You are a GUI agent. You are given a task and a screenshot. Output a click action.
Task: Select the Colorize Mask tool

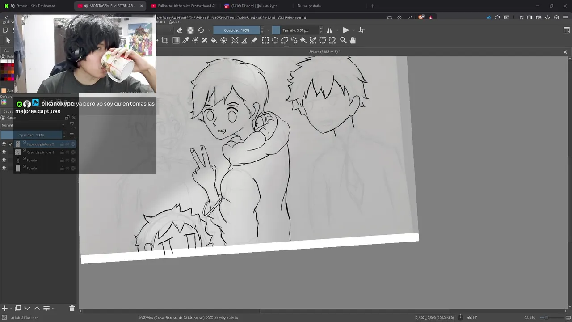pos(195,40)
